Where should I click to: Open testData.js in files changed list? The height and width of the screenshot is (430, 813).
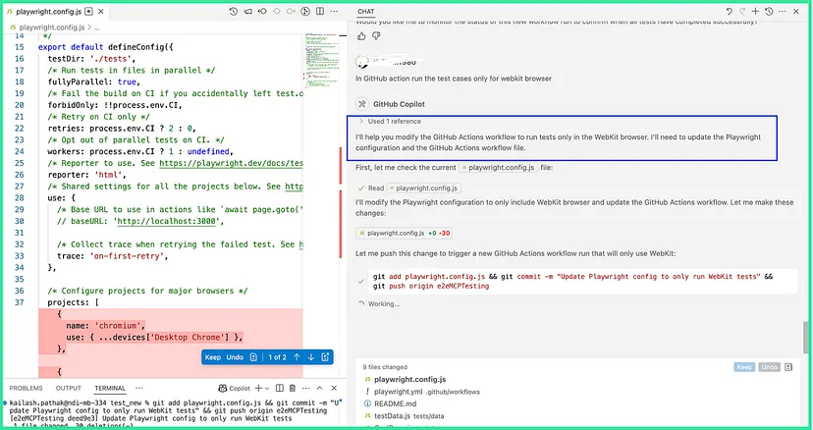point(404,416)
